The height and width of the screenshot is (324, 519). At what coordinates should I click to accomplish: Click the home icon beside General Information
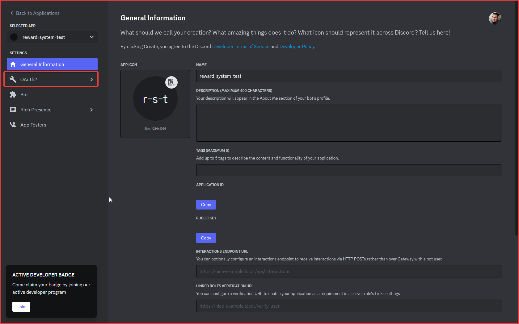coord(13,64)
